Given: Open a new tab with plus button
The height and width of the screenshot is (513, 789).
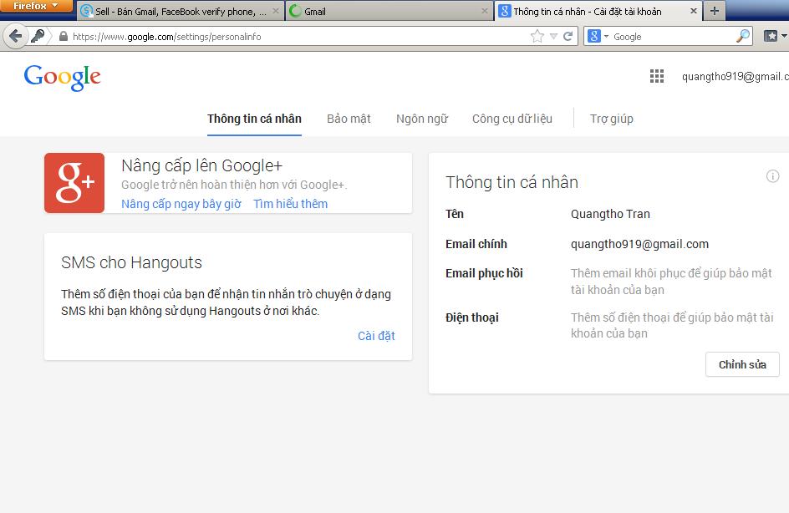Looking at the screenshot, I should pos(715,11).
